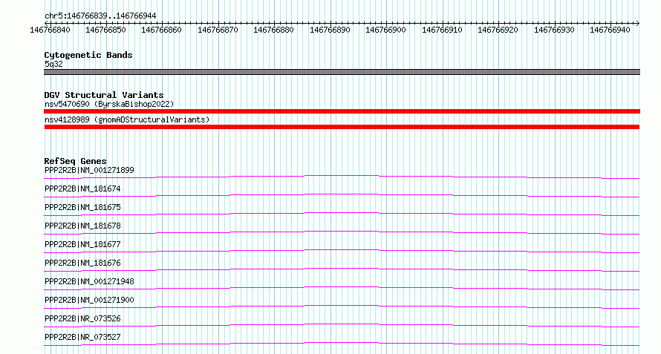Open variant nsv5470690 (ByrskaBishop2022) label
The height and width of the screenshot is (354, 661).
click(x=109, y=104)
